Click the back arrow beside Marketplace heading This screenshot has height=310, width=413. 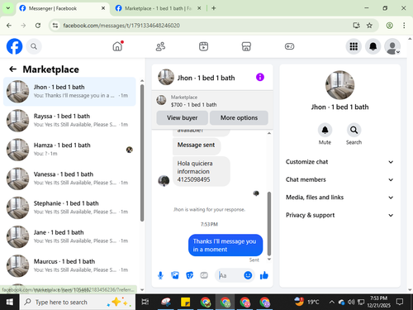tap(13, 69)
